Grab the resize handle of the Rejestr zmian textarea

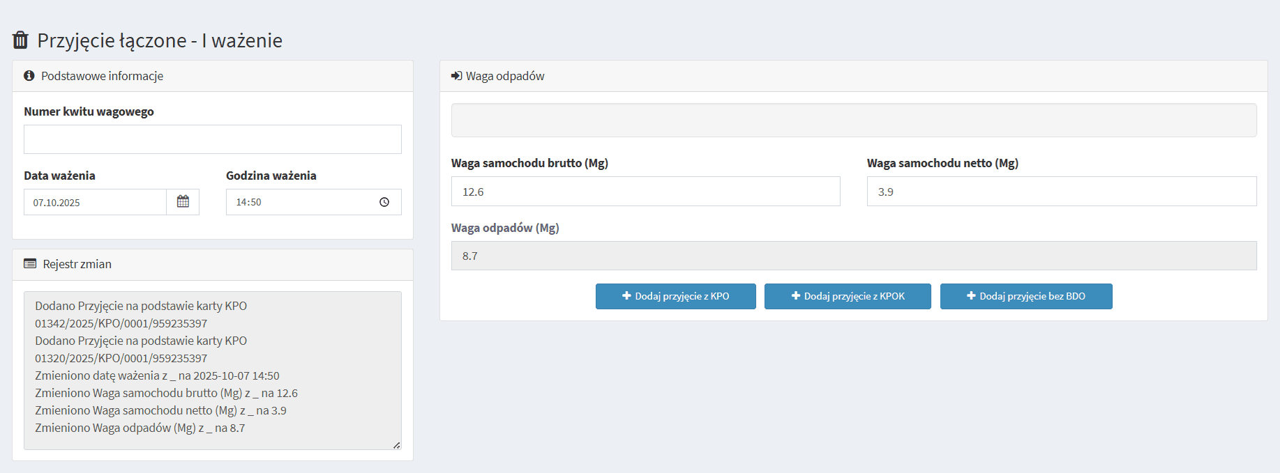[396, 445]
